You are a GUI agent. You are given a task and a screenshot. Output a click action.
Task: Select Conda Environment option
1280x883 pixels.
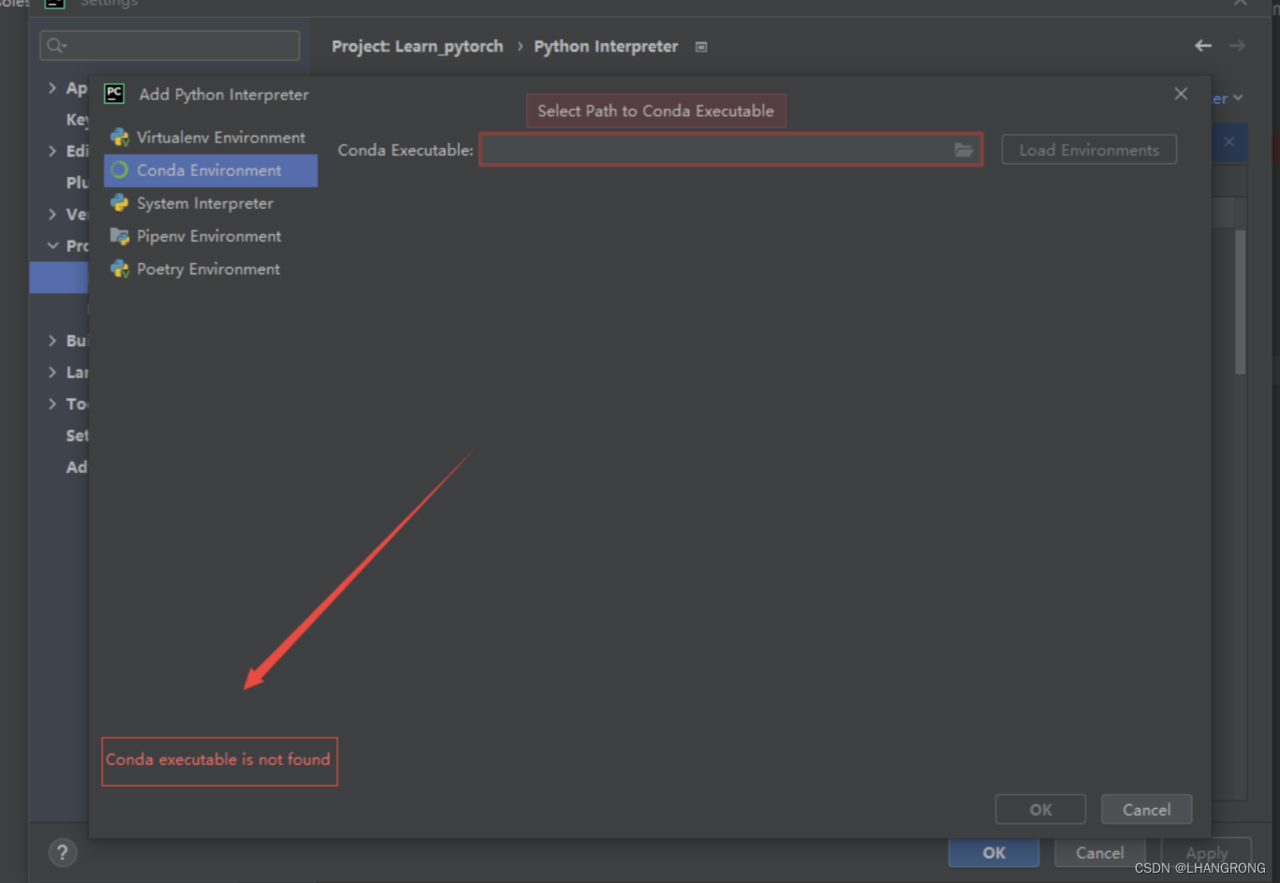coord(211,170)
